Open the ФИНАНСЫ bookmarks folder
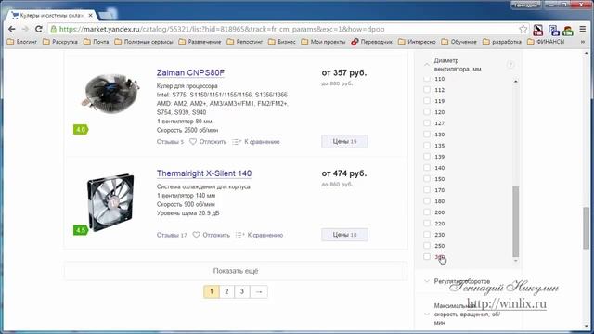594x334 pixels. 546,42
